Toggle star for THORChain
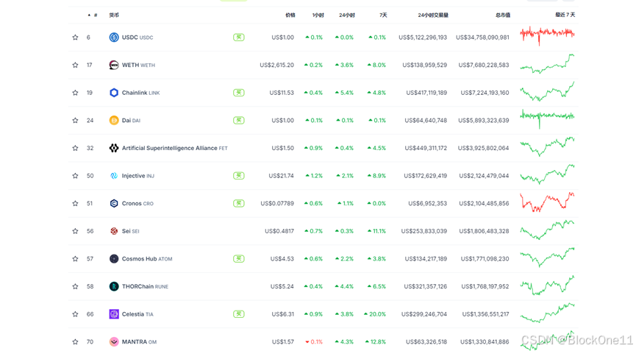Viewport: 636px width, 351px height. click(75, 286)
